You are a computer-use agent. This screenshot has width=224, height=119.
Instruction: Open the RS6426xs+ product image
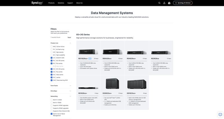pyautogui.click(x=113, y=52)
